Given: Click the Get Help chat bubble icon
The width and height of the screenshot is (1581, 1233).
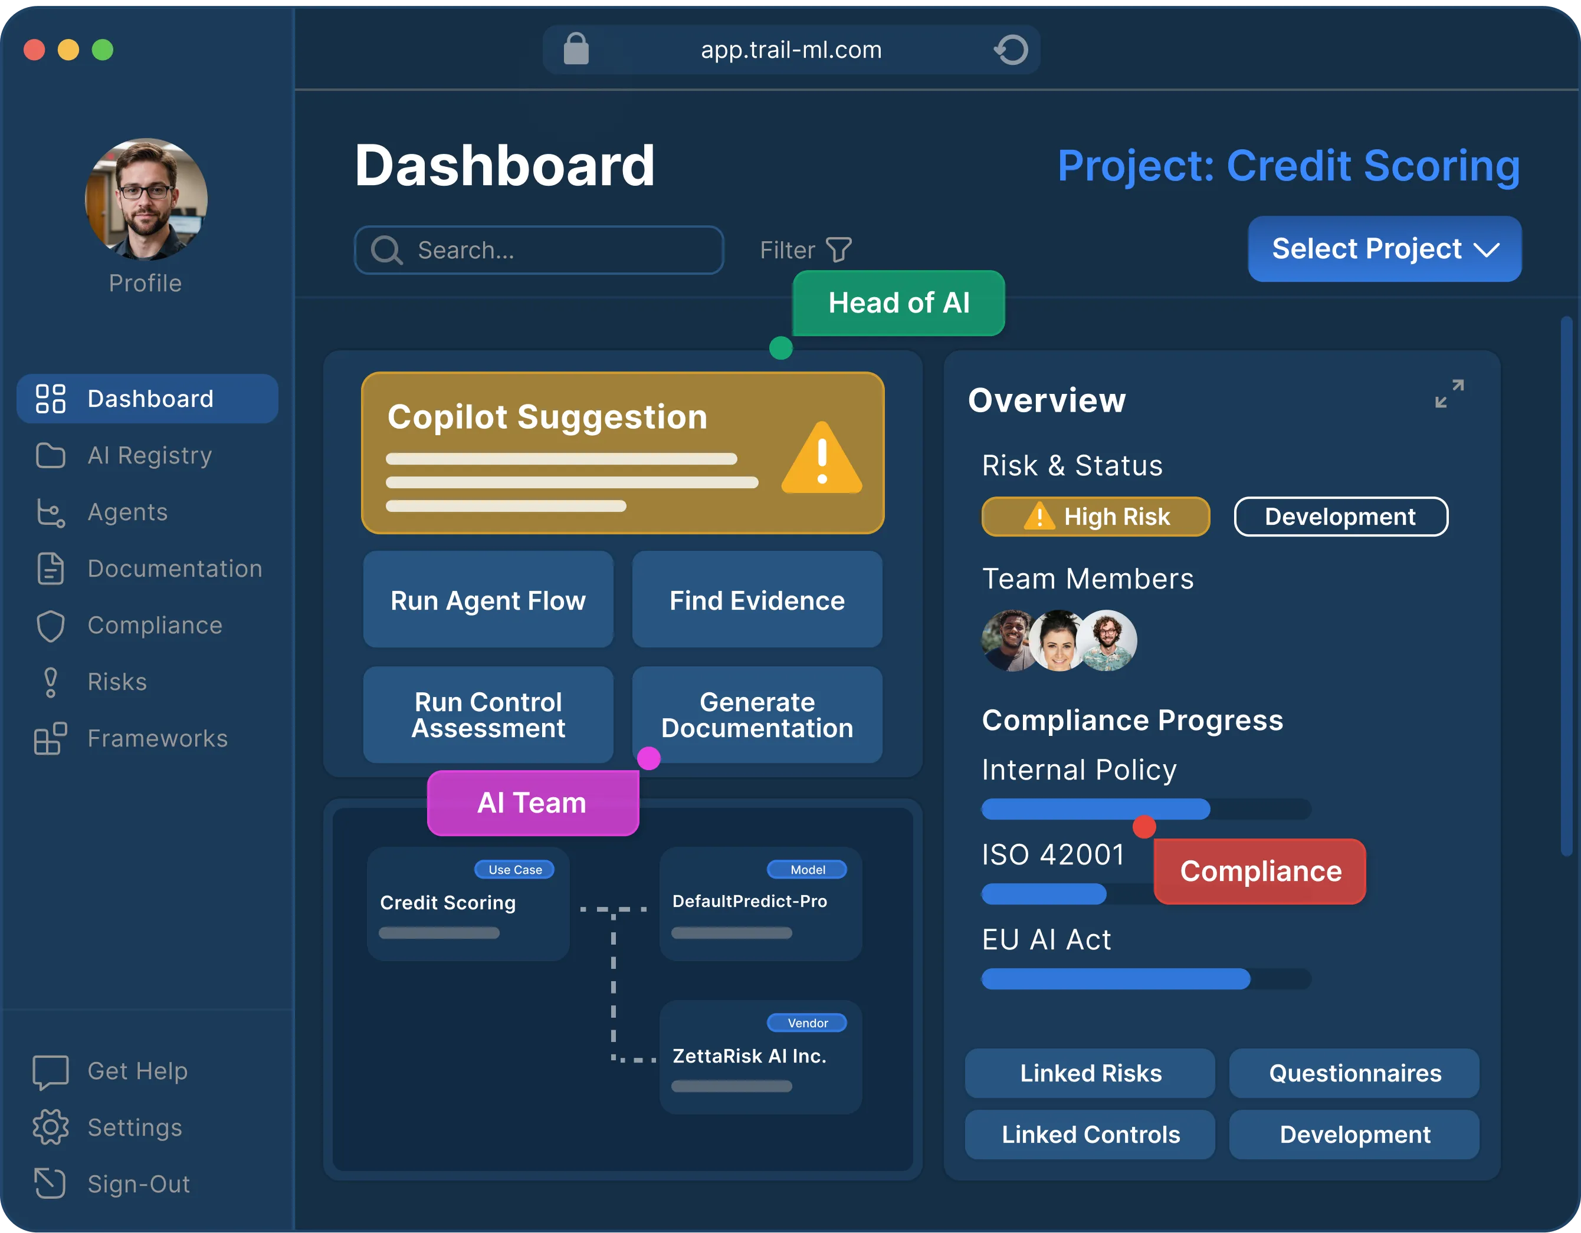Looking at the screenshot, I should (51, 1071).
